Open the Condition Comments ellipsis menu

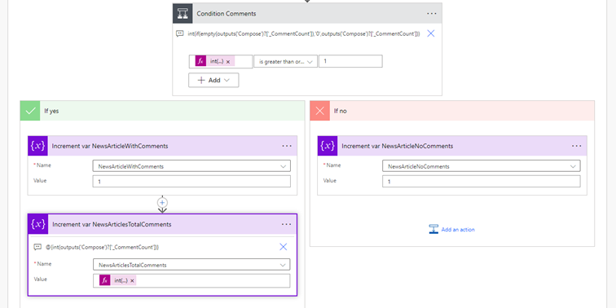(x=431, y=13)
